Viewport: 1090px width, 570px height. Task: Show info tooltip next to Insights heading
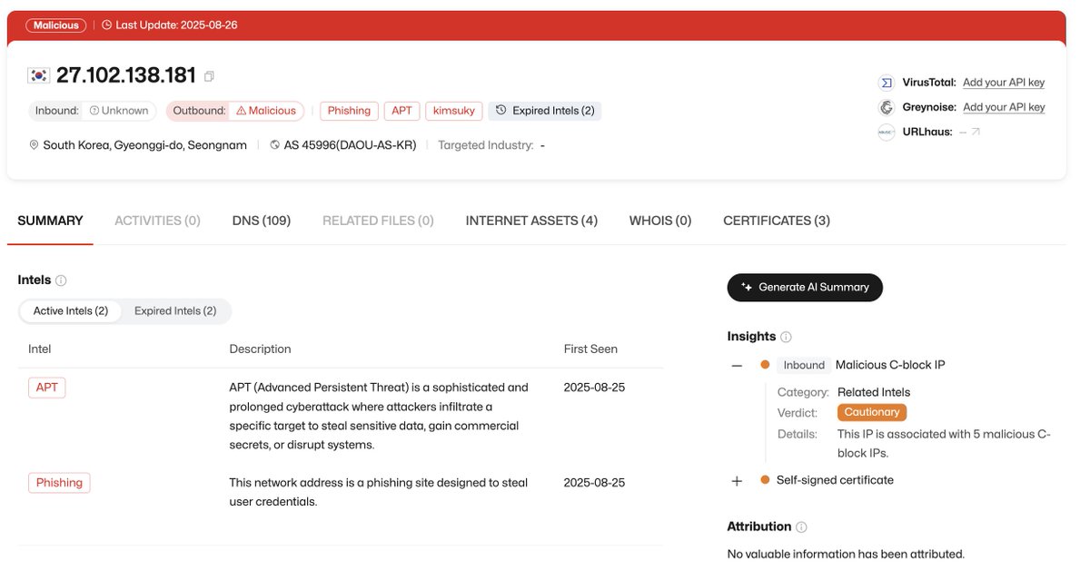[x=786, y=337]
